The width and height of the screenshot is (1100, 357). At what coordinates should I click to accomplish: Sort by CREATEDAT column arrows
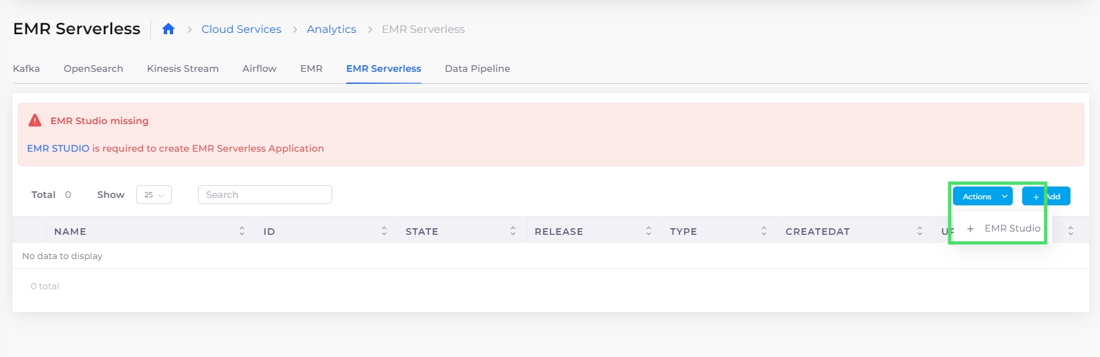click(919, 231)
